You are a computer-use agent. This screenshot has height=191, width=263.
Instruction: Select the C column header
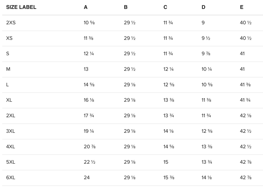(x=165, y=7)
